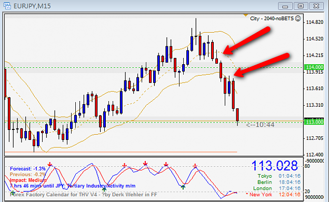The height and width of the screenshot is (202, 329).
Task: Click the Impact: Medium label
Action: click(28, 180)
